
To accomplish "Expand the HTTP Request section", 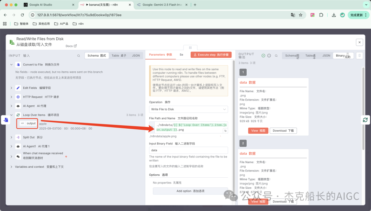I will point(11,97).
